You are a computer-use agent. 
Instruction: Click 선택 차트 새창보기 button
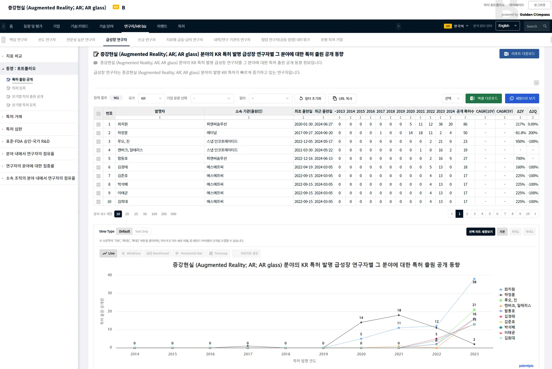pyautogui.click(x=480, y=232)
